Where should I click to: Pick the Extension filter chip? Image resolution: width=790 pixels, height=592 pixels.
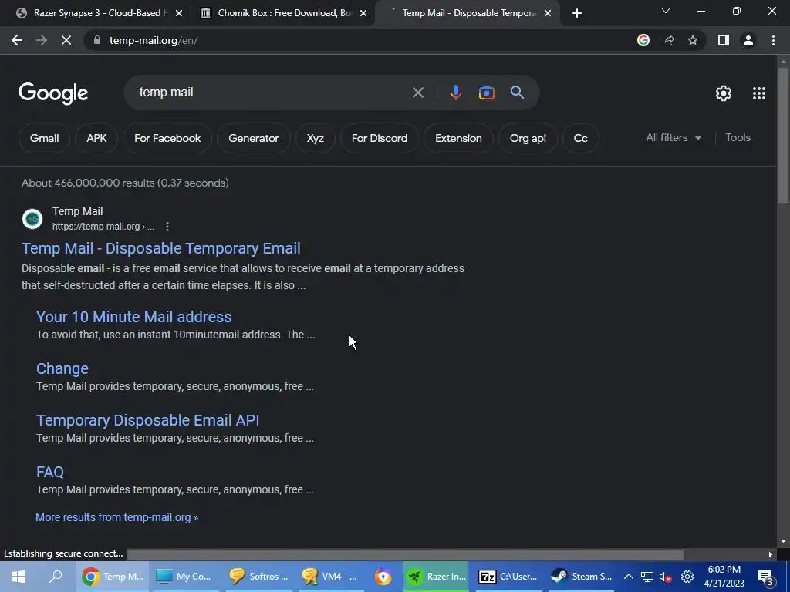pyautogui.click(x=458, y=138)
